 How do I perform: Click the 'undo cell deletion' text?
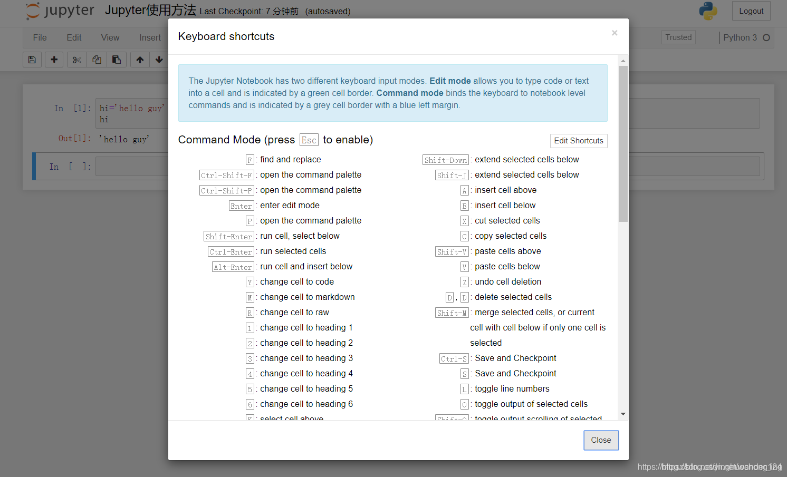coord(508,282)
